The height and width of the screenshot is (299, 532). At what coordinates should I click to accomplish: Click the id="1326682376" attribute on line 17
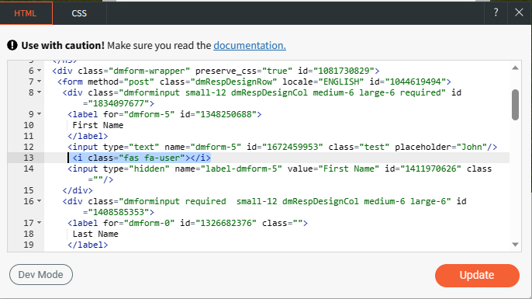click(x=218, y=223)
